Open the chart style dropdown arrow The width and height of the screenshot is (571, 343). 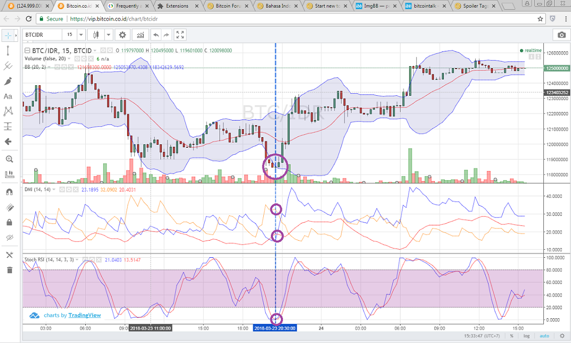pyautogui.click(x=108, y=35)
